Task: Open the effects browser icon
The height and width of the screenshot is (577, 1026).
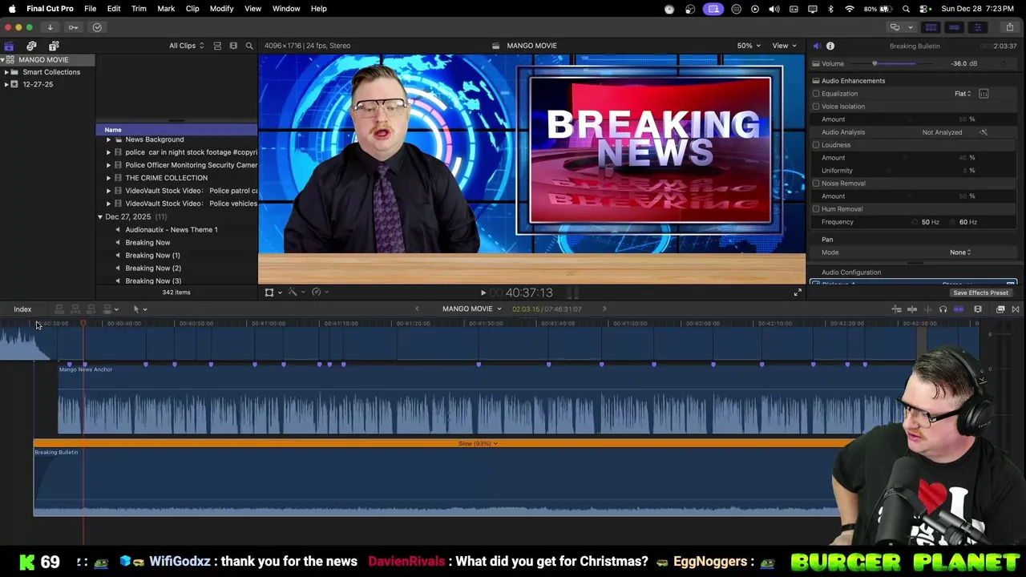Action: click(1000, 309)
